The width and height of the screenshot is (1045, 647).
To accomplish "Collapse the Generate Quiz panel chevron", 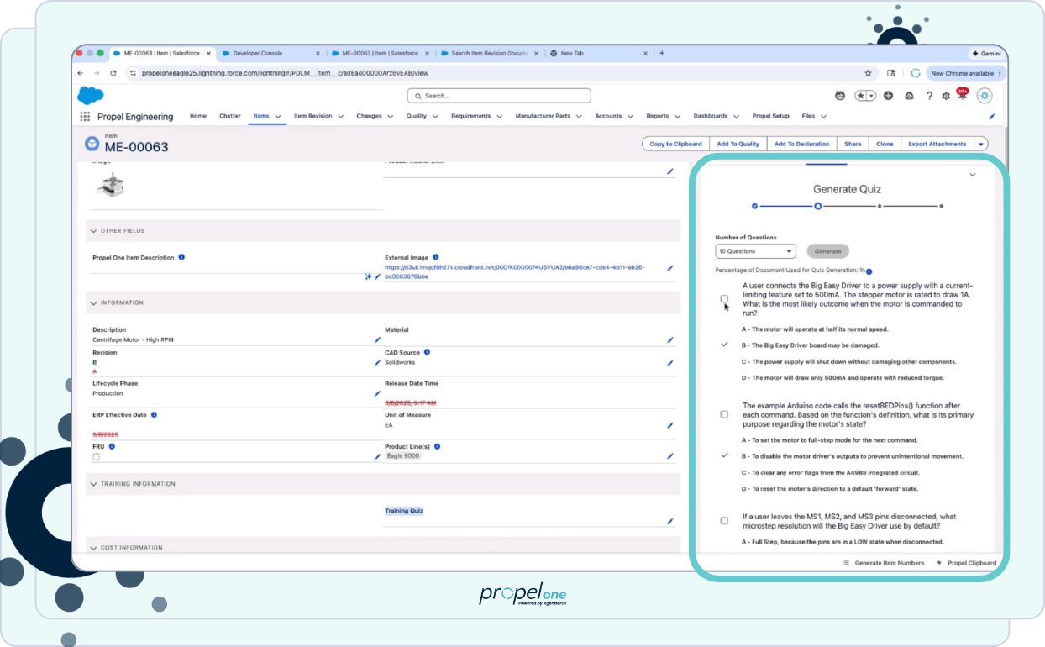I will 973,175.
